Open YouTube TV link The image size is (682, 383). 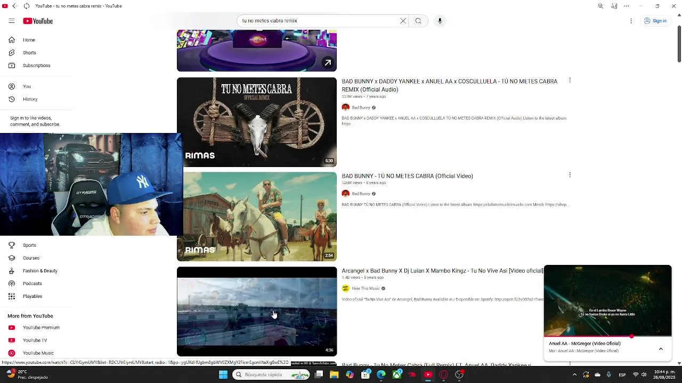pos(35,340)
